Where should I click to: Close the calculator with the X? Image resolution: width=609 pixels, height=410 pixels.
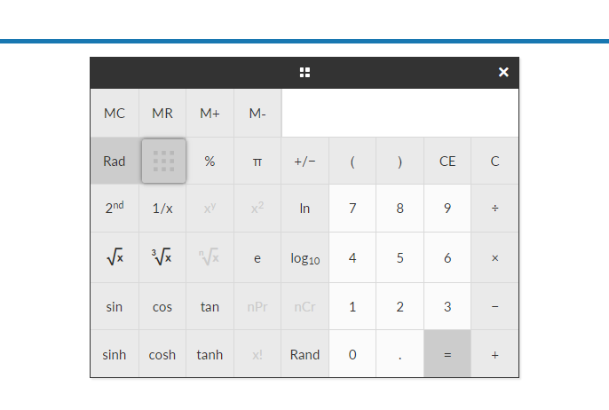(503, 72)
